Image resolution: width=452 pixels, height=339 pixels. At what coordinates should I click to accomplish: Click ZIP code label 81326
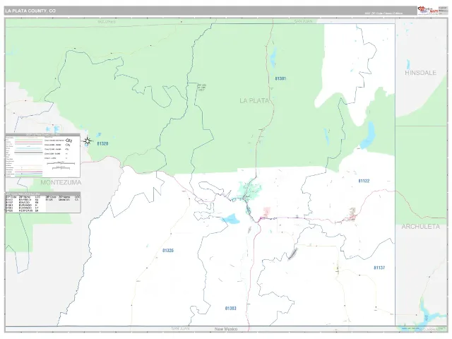pos(168,251)
